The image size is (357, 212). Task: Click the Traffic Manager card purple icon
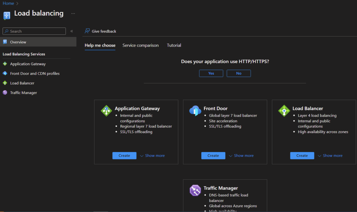[195, 190]
